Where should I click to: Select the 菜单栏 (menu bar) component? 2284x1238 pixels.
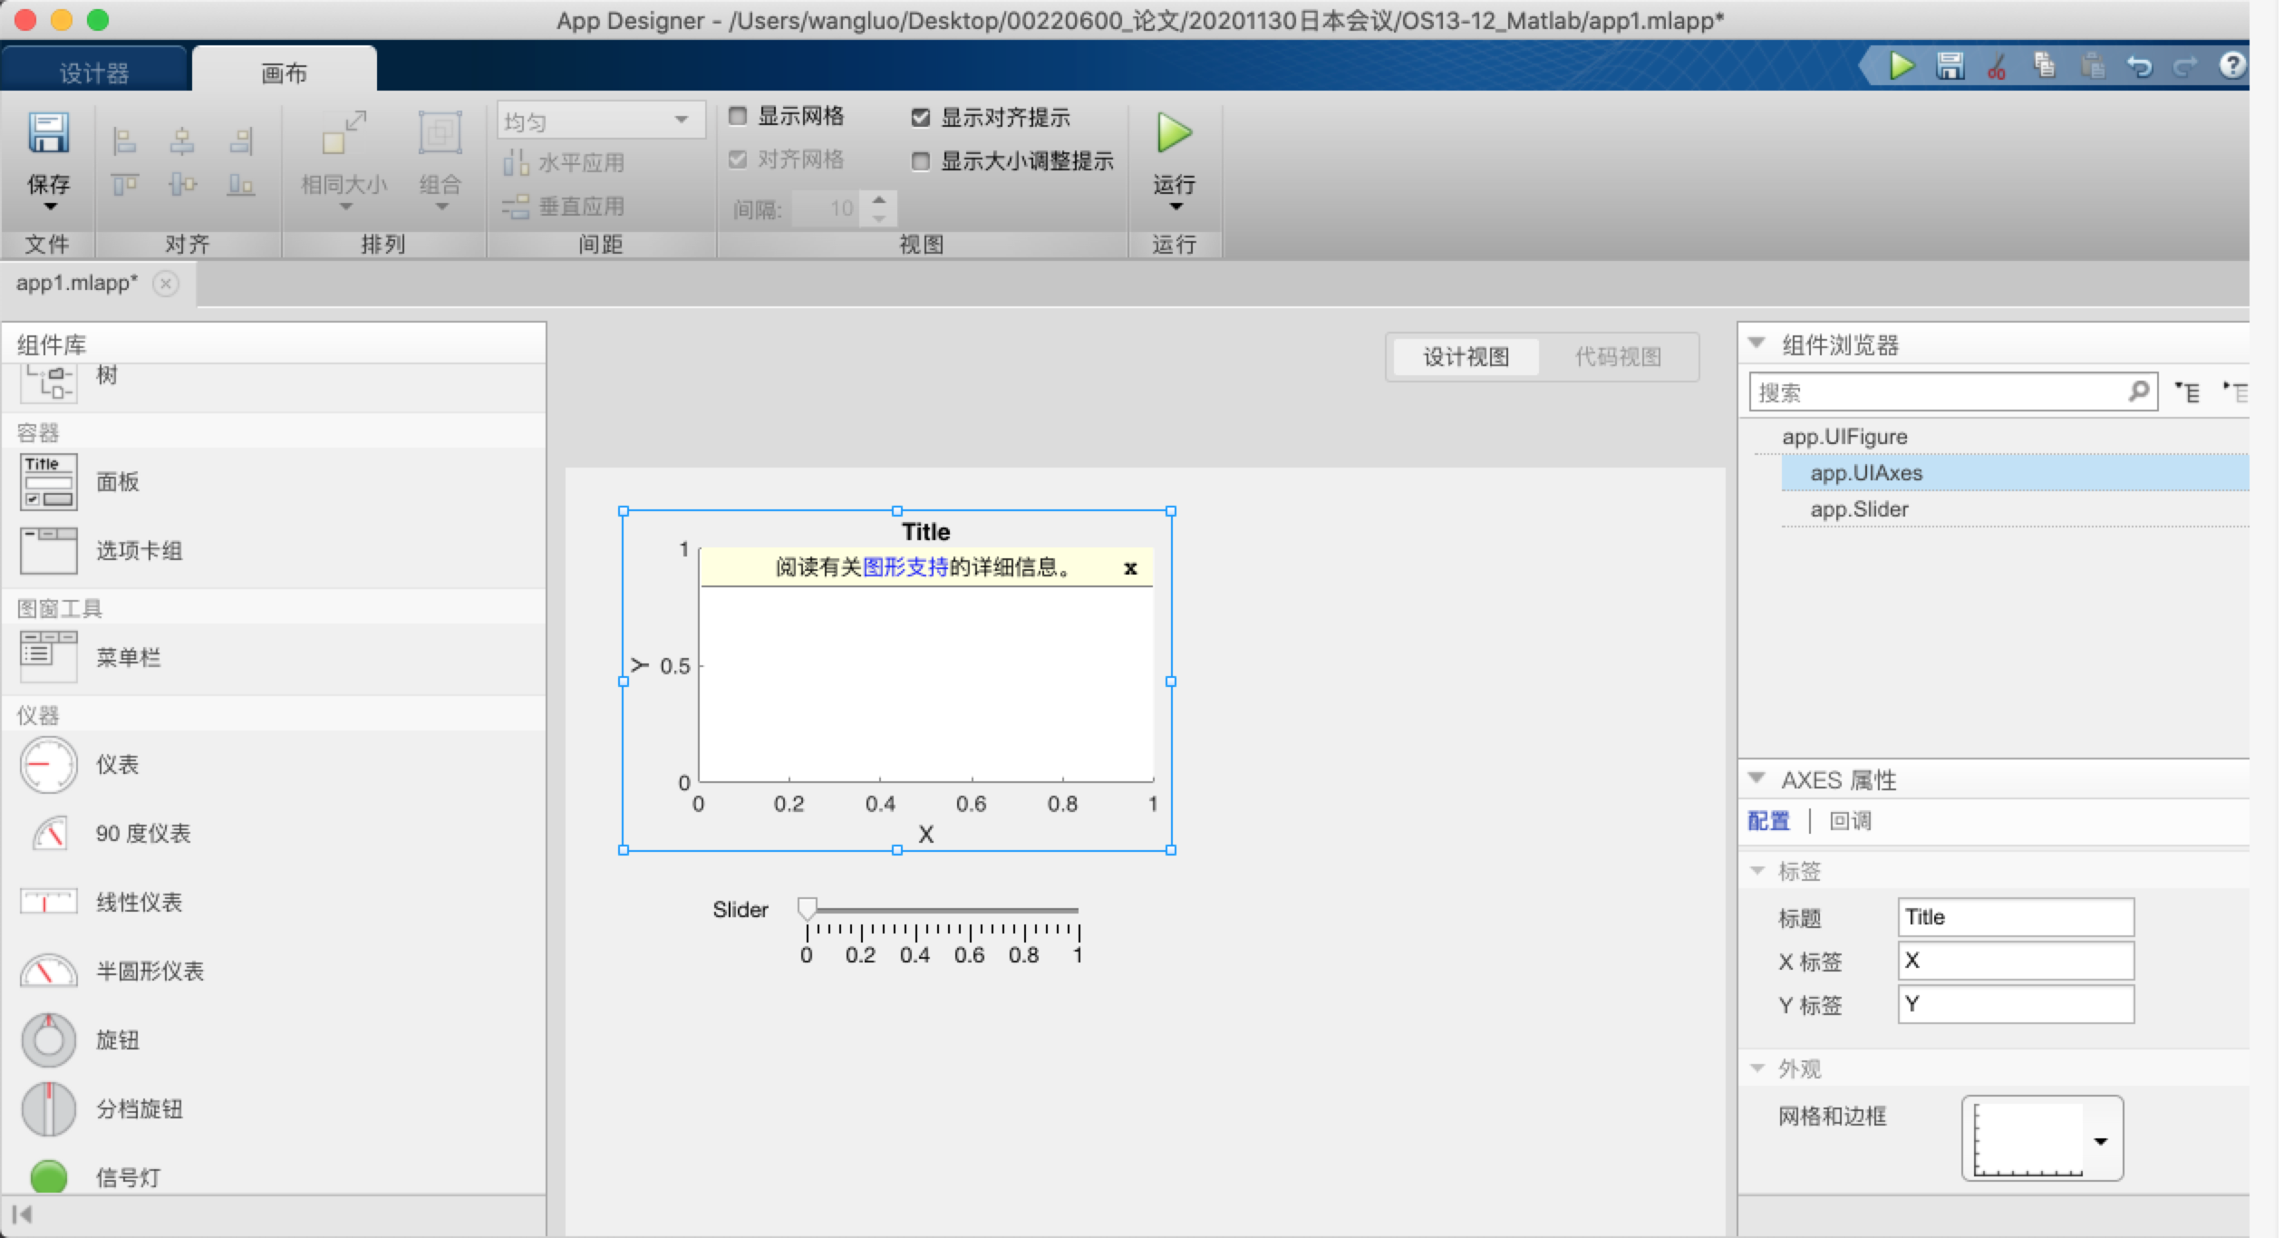point(48,656)
